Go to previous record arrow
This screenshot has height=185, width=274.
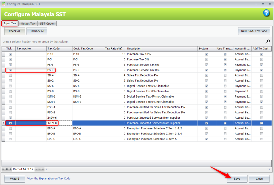point(10,169)
